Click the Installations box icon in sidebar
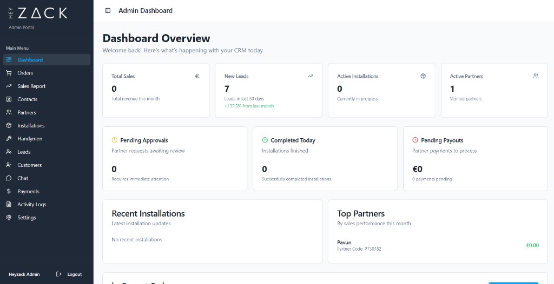 tap(9, 126)
